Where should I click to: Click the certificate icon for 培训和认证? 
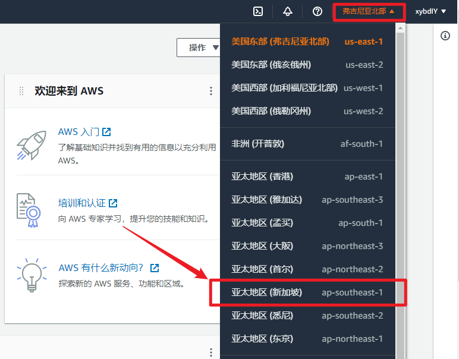29,210
